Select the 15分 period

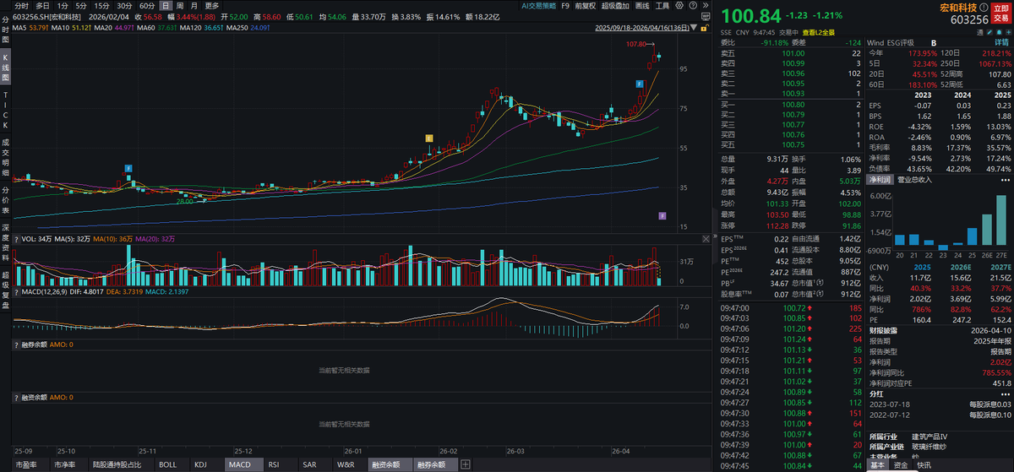pyautogui.click(x=102, y=5)
